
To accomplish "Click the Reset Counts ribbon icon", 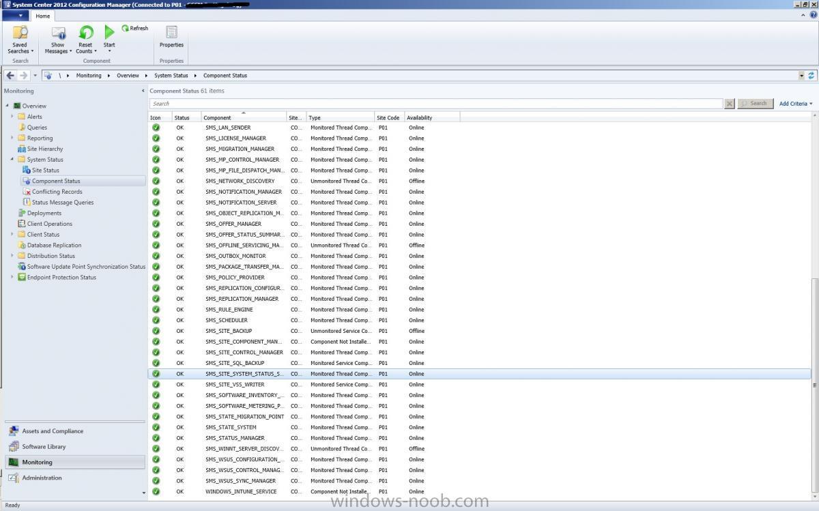I will (85, 33).
